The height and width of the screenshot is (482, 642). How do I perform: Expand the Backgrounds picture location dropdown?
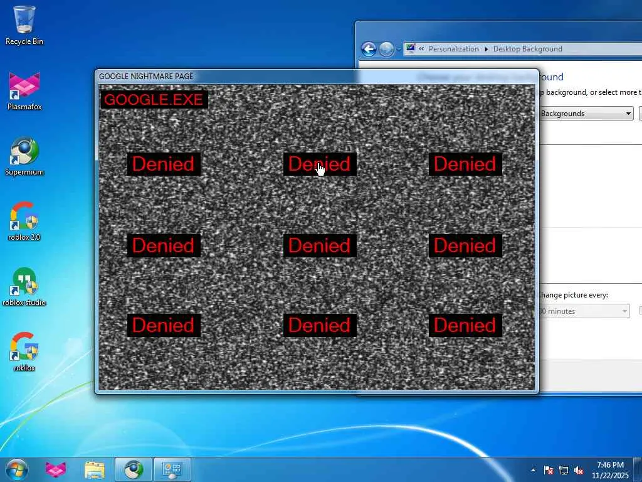(x=586, y=114)
